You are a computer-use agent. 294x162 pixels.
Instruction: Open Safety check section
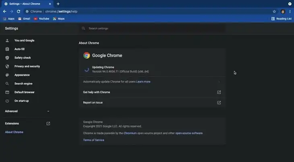click(x=23, y=58)
